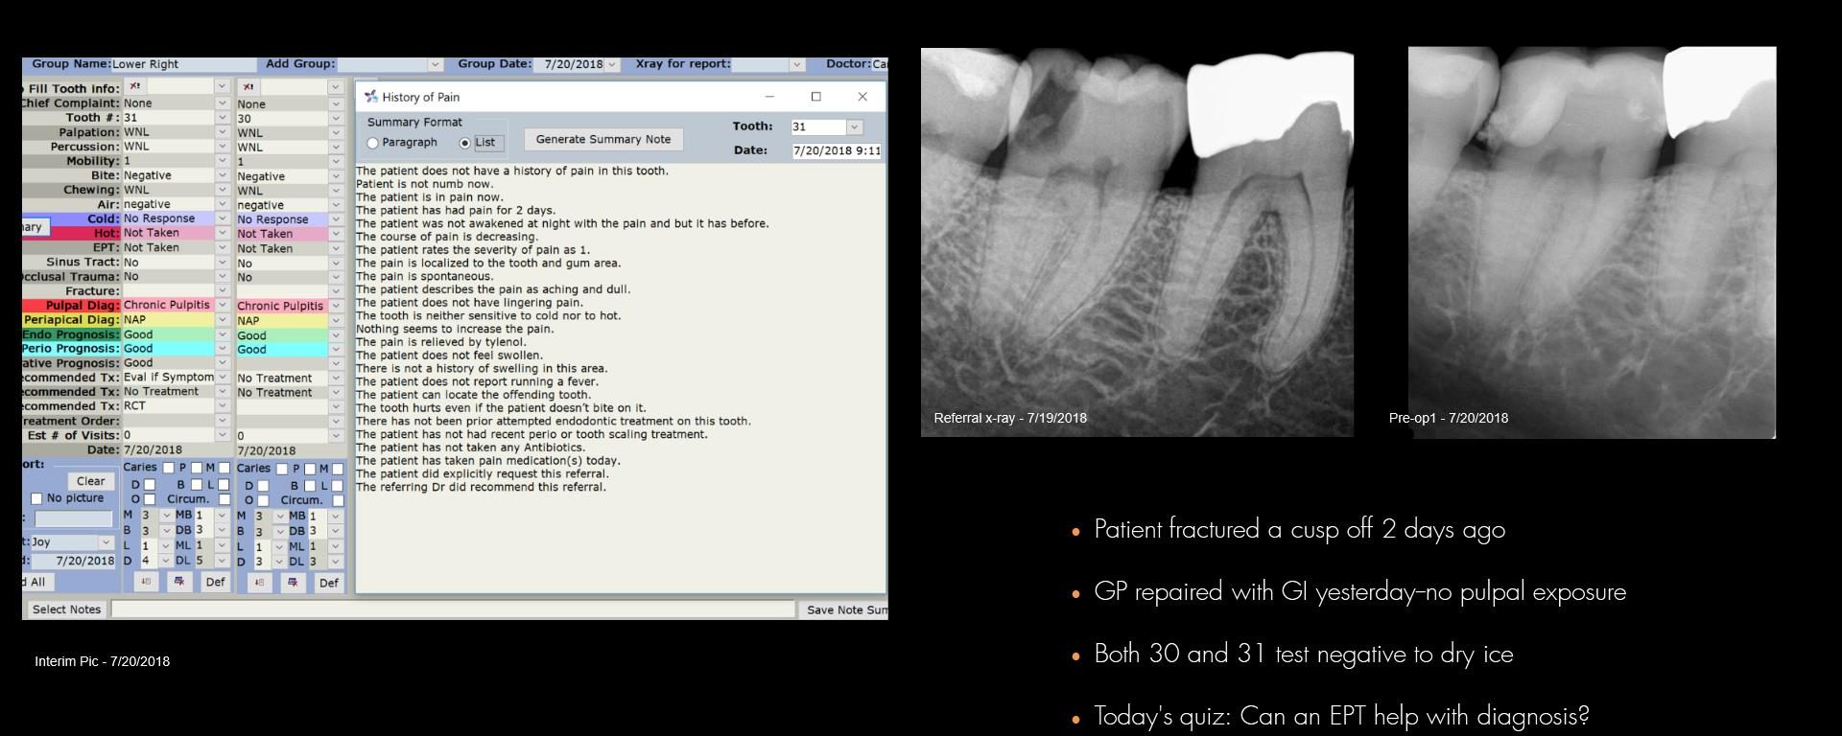Screen dimensions: 1842x736
Task: Check the Circum. box for tooth 30
Action: point(338,500)
